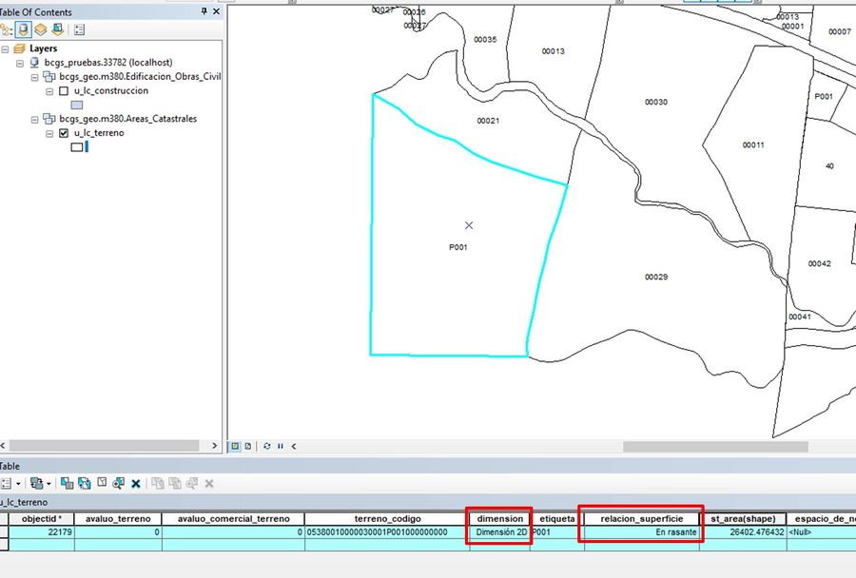Pin the Table Of Contents panel
This screenshot has height=578, width=856.
[204, 10]
